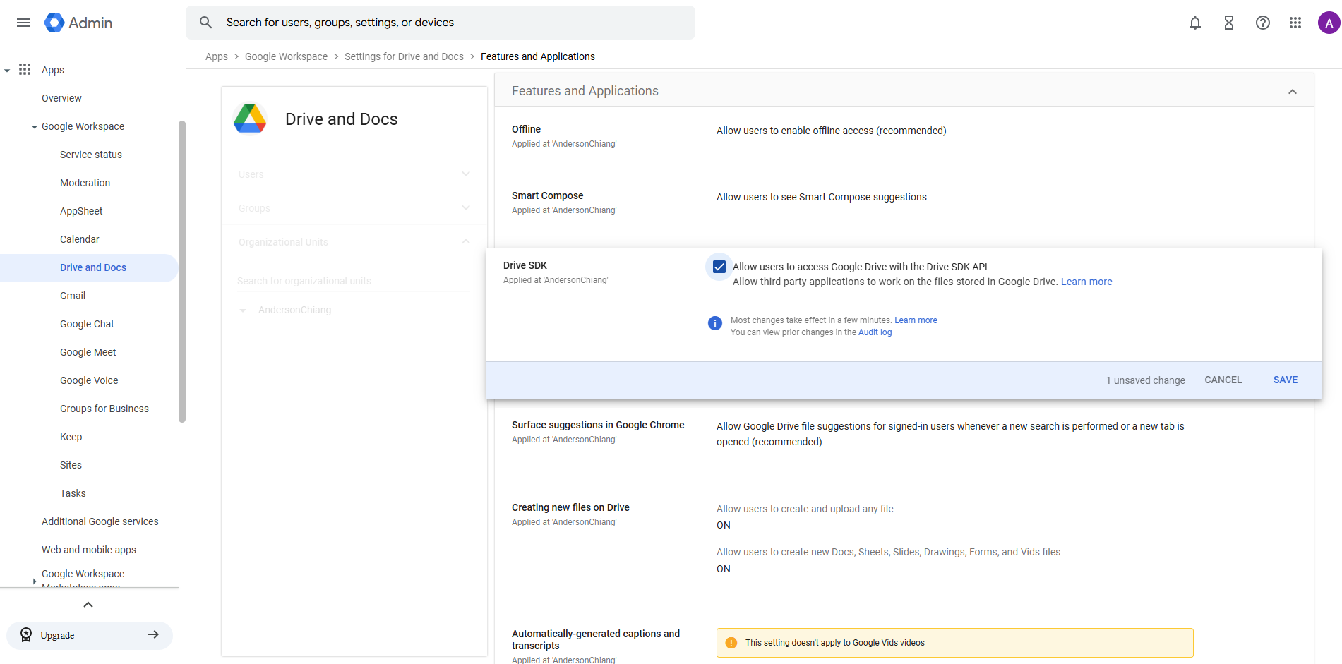Viewport: 1342px width, 664px height.
Task: Collapse the sidebar with the up chevron
Action: 88,605
